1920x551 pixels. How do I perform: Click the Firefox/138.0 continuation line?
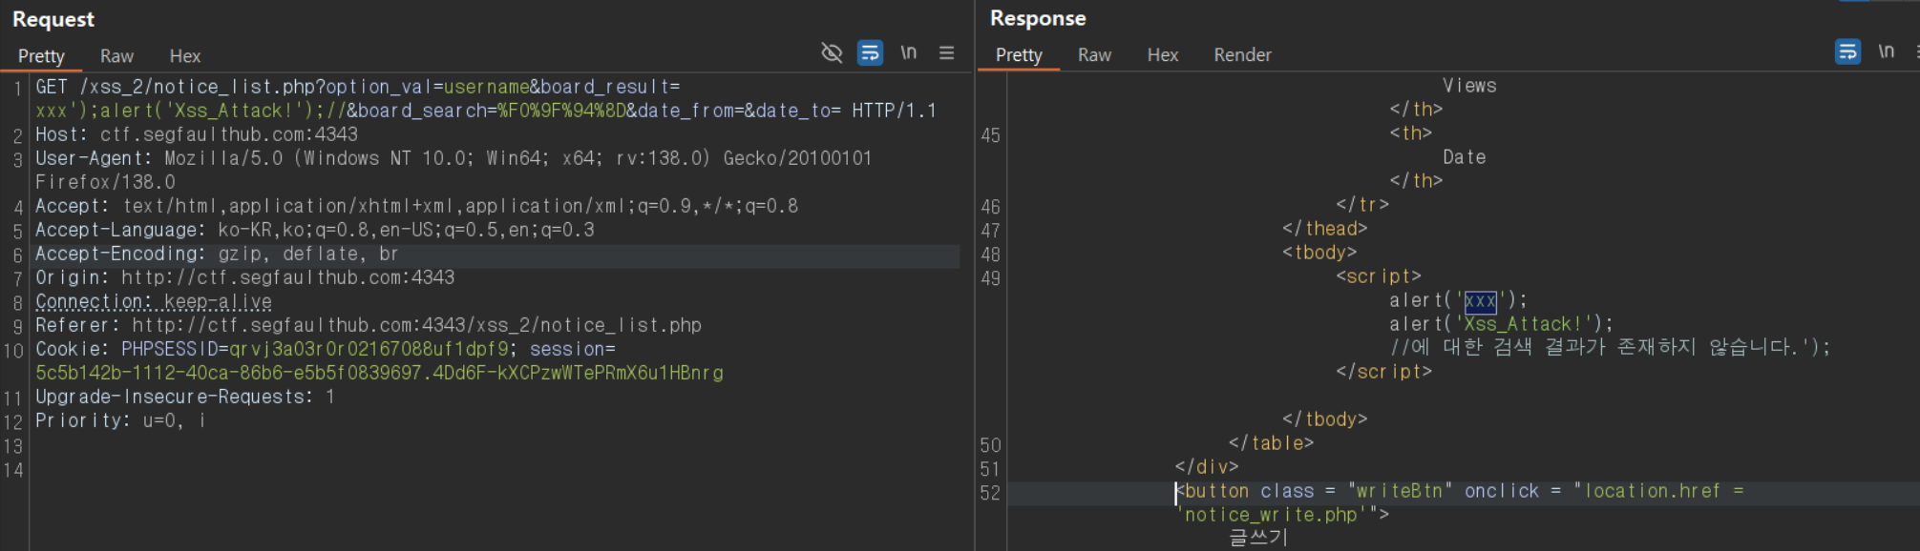pyautogui.click(x=105, y=182)
